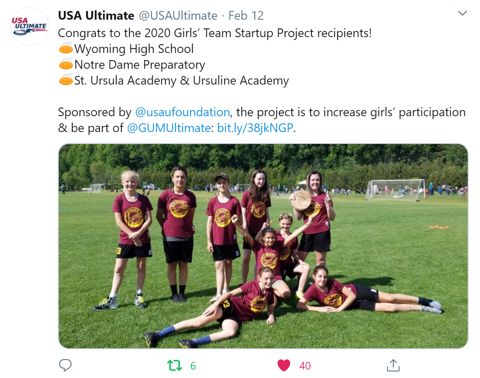Click the share upload icon
Image resolution: width=480 pixels, height=378 pixels.
pos(393,365)
